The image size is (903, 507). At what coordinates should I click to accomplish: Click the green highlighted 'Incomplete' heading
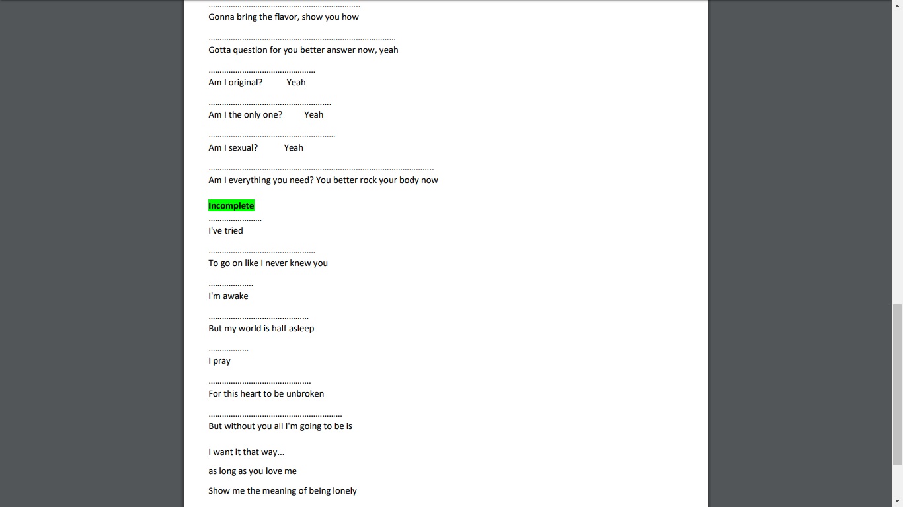coord(231,205)
